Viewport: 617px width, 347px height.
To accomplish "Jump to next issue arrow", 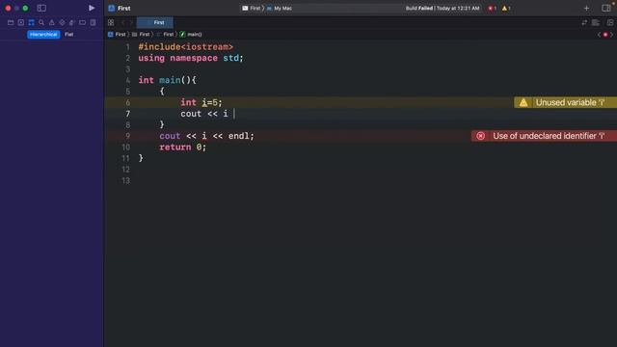I will point(611,35).
